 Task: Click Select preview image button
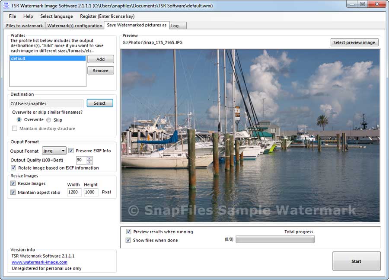[x=354, y=42]
